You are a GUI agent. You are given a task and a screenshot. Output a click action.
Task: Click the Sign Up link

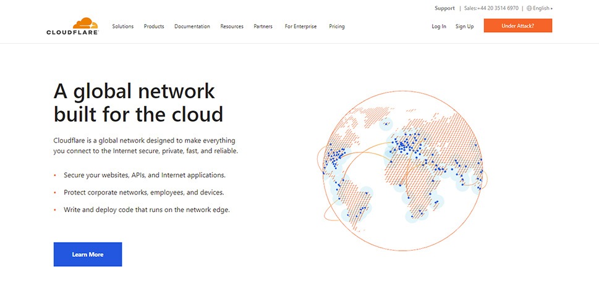point(464,27)
